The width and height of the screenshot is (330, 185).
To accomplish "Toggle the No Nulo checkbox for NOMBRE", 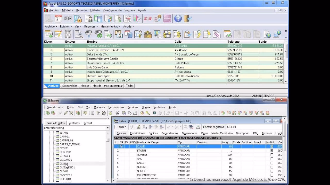I will 272,155.
